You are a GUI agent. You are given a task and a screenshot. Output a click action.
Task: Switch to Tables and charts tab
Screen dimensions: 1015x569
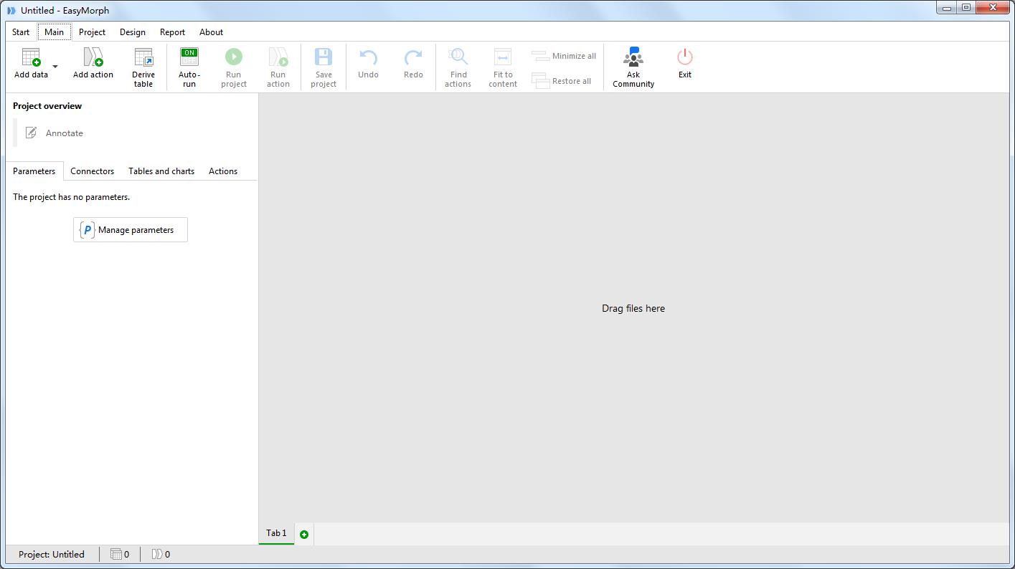161,171
